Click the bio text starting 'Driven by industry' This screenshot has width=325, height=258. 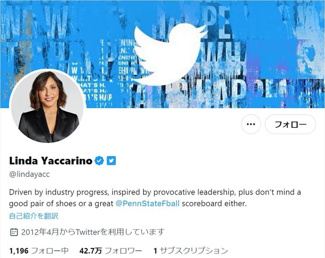pos(155,198)
